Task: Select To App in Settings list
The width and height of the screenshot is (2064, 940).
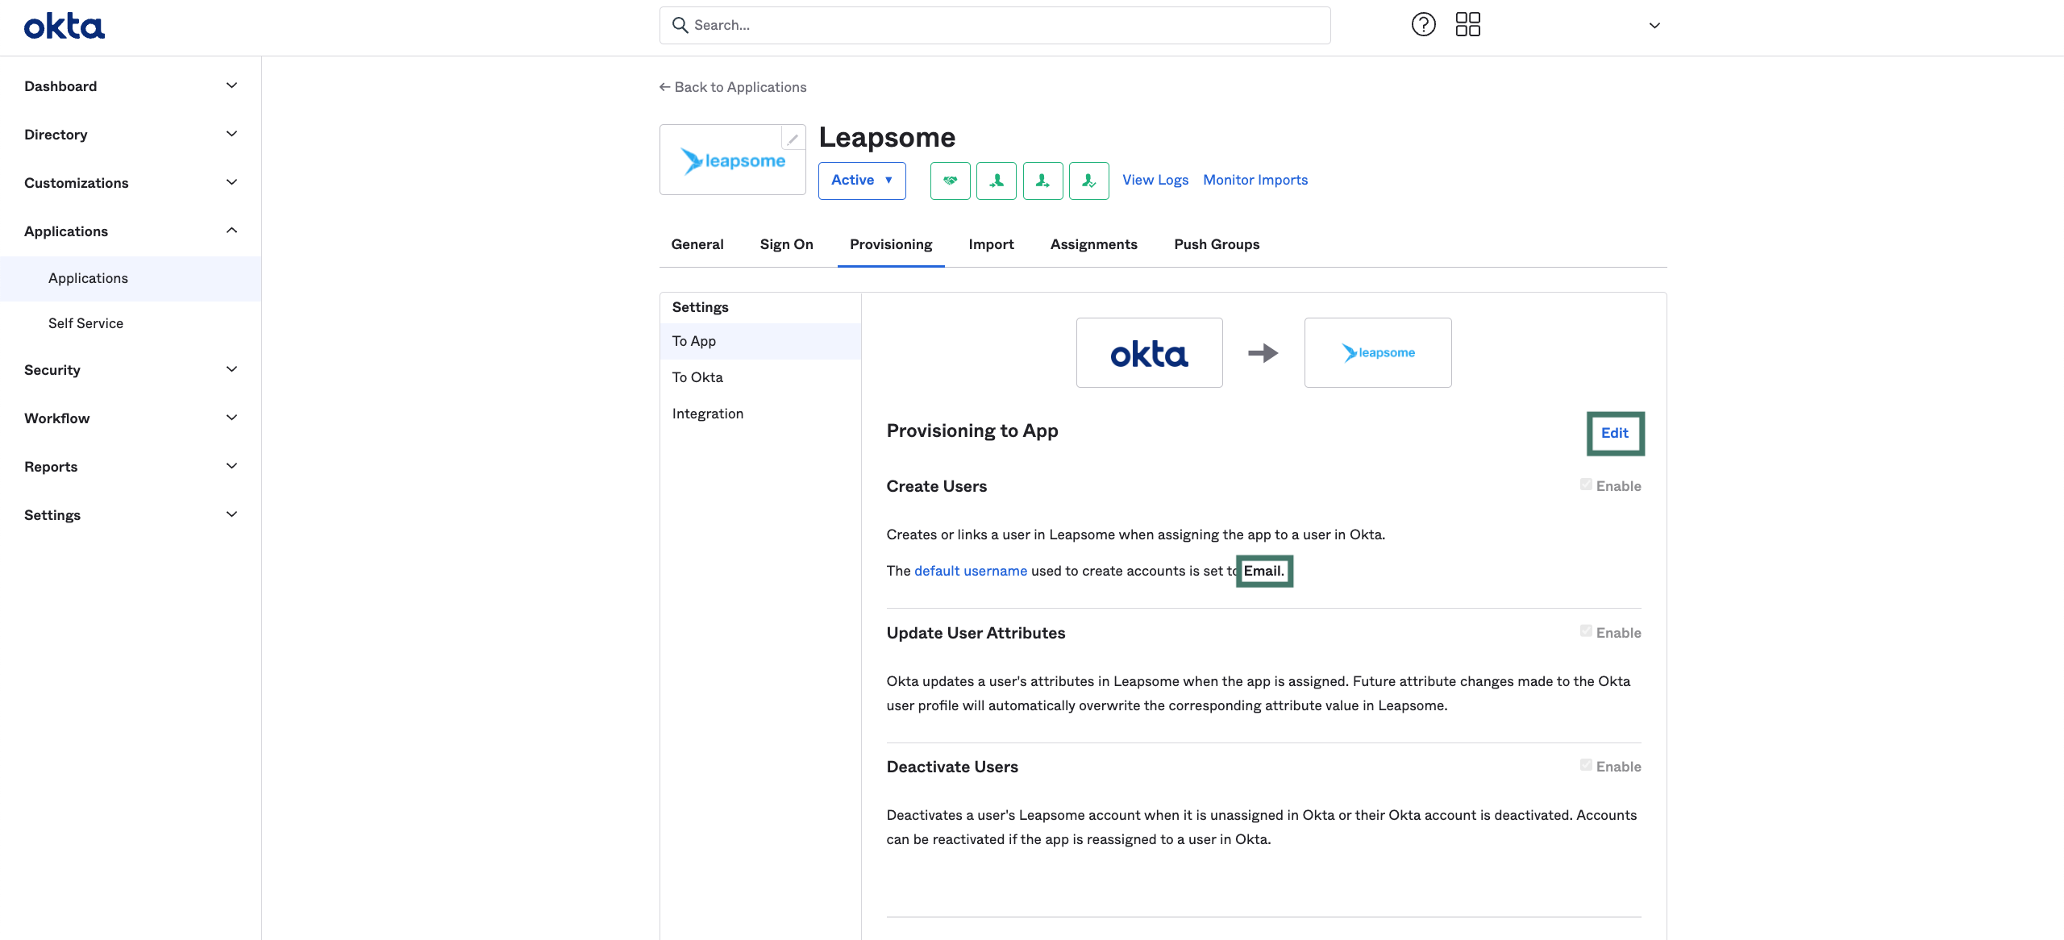Action: [760, 341]
